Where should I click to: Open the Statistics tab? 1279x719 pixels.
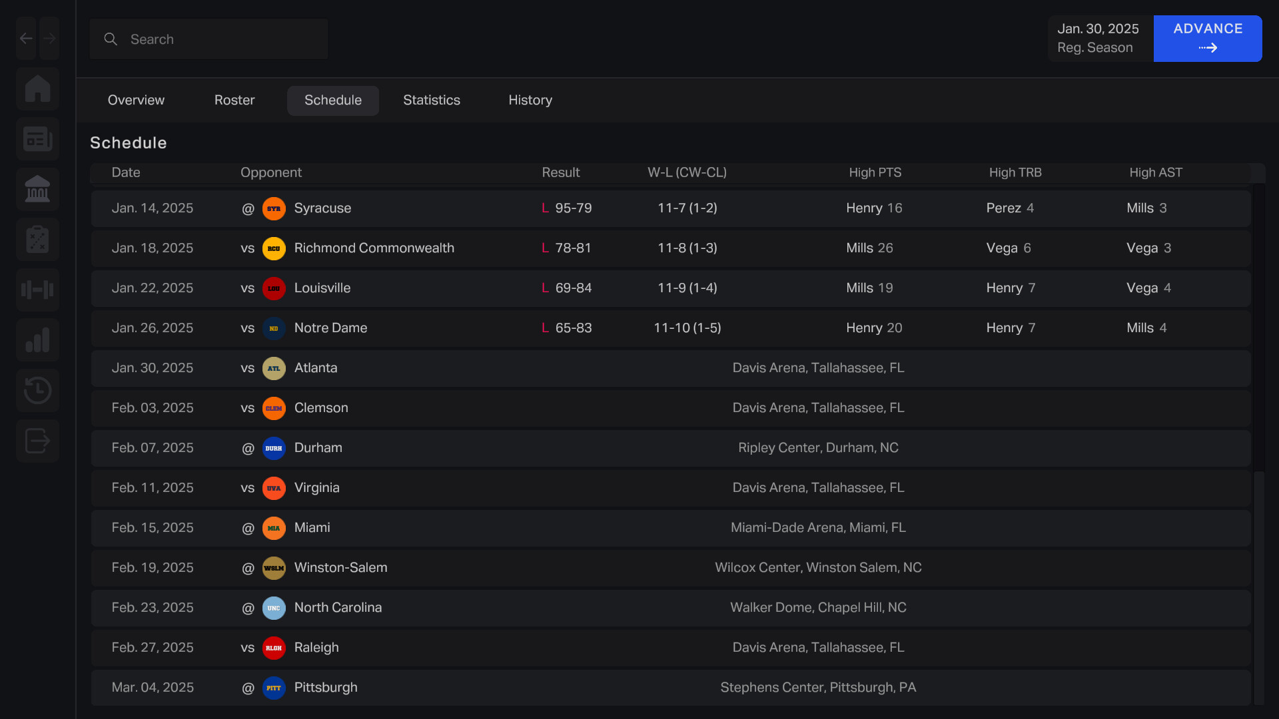pyautogui.click(x=432, y=101)
